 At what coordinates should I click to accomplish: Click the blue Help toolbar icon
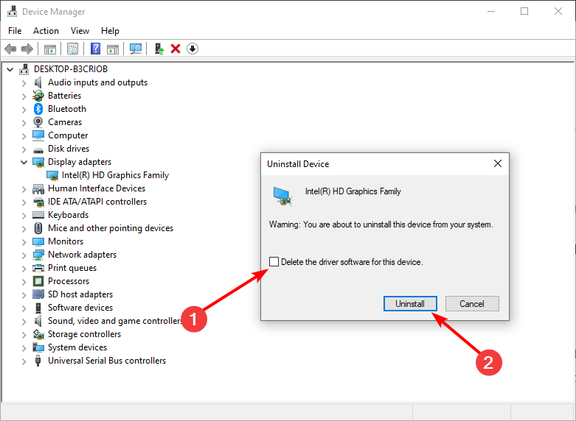point(96,49)
